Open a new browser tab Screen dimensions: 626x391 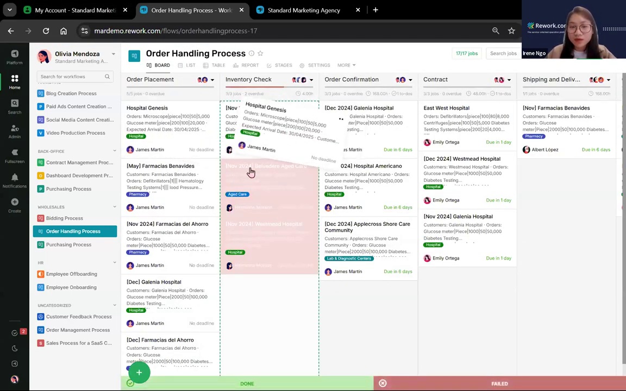[x=375, y=10]
